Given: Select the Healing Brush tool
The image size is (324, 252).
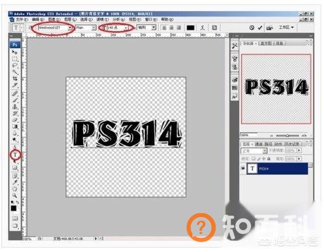Looking at the screenshot, I should pyautogui.click(x=15, y=93).
